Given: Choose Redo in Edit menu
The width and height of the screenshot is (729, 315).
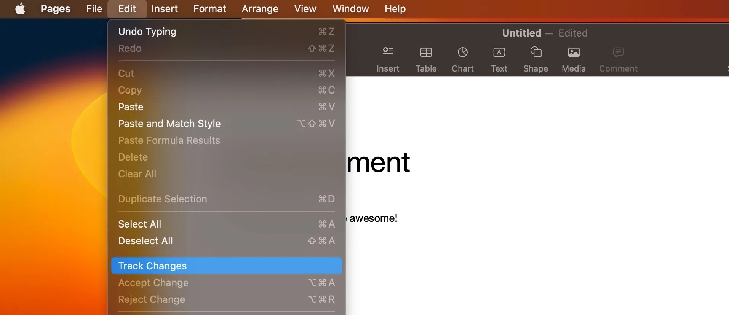Looking at the screenshot, I should (x=227, y=48).
